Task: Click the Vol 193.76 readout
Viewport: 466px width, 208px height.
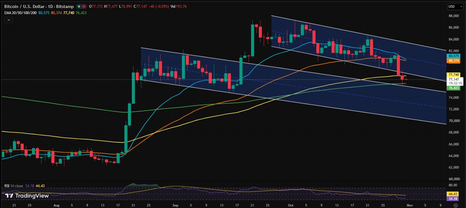Action: 179,6
